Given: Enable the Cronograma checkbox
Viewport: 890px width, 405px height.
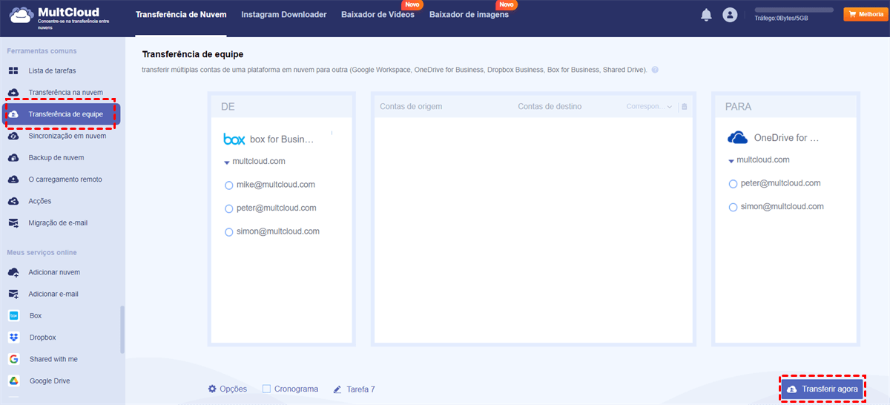Looking at the screenshot, I should (x=266, y=389).
